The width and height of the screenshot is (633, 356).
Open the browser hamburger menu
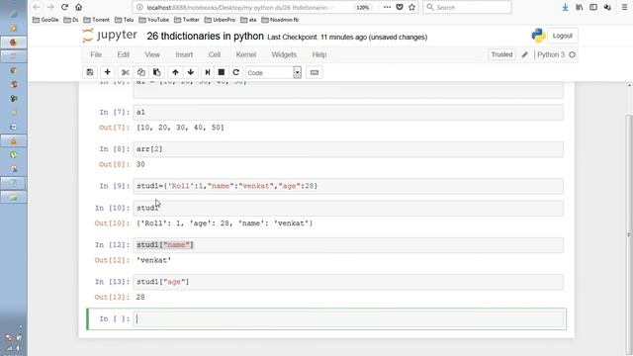point(624,7)
